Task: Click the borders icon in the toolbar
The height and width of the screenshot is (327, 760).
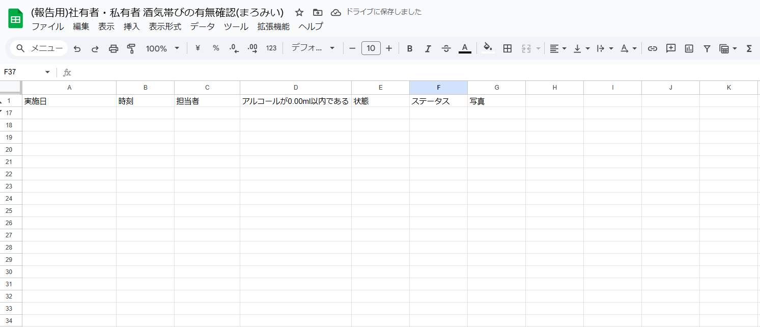Action: (507, 48)
